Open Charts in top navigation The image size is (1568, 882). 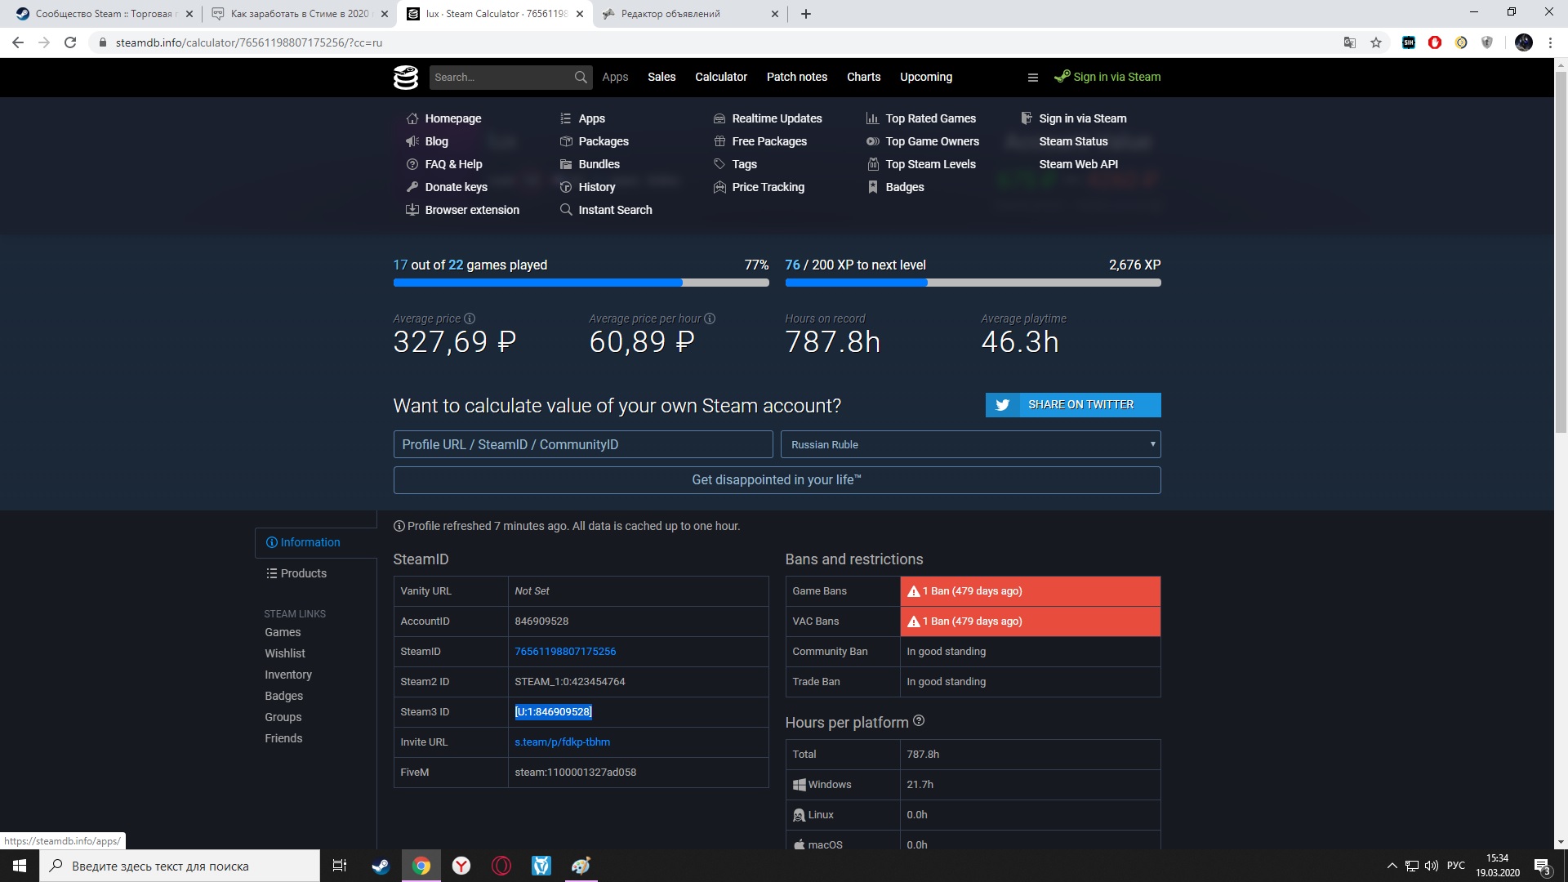click(x=864, y=77)
